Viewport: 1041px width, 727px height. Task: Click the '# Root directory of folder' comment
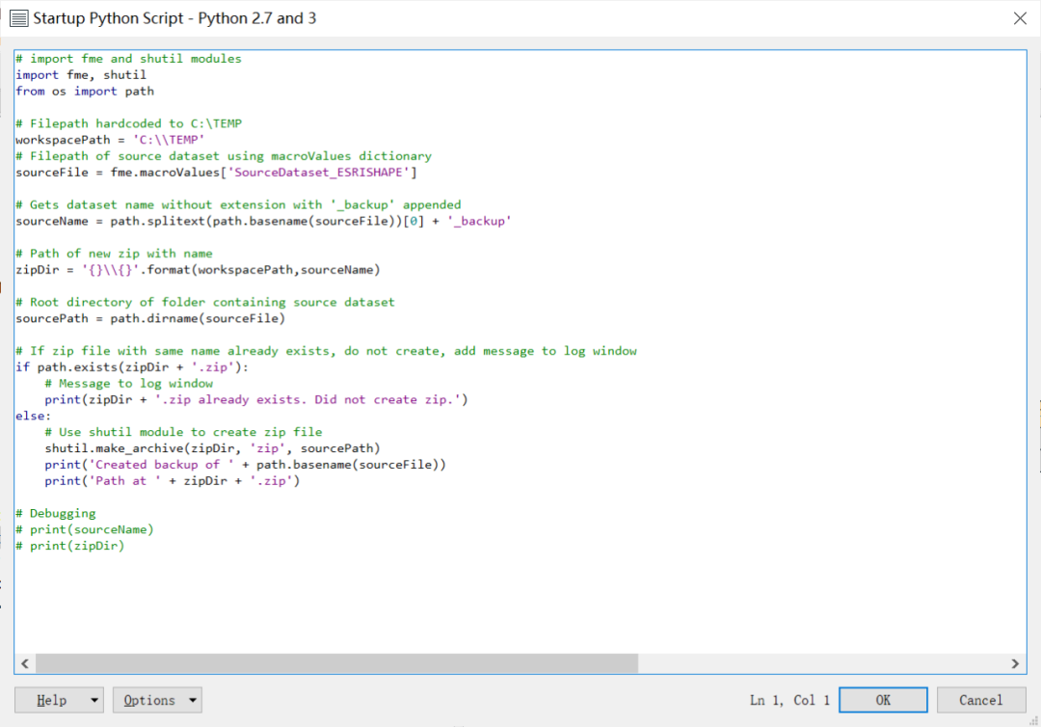click(x=205, y=302)
